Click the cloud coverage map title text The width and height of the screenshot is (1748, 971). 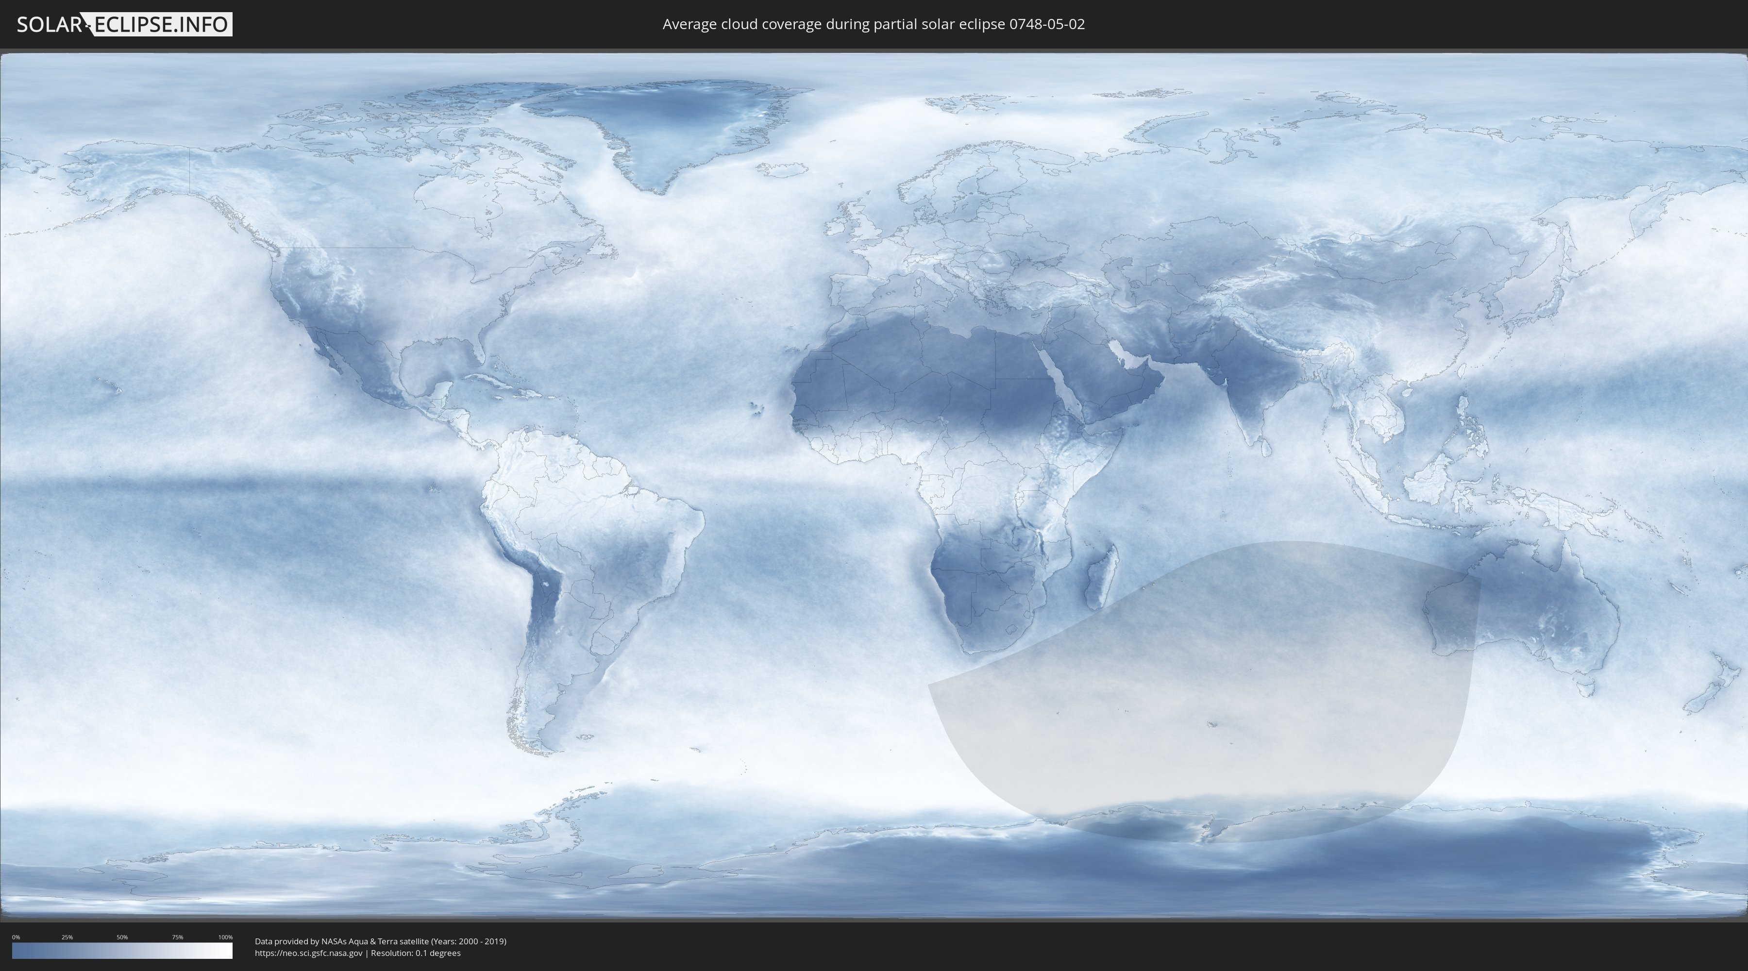point(874,24)
